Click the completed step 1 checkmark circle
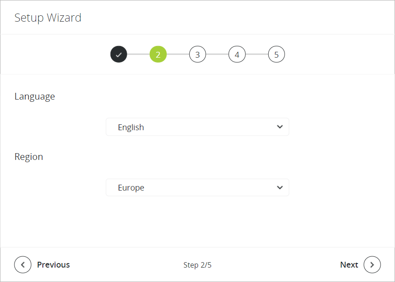 point(119,55)
